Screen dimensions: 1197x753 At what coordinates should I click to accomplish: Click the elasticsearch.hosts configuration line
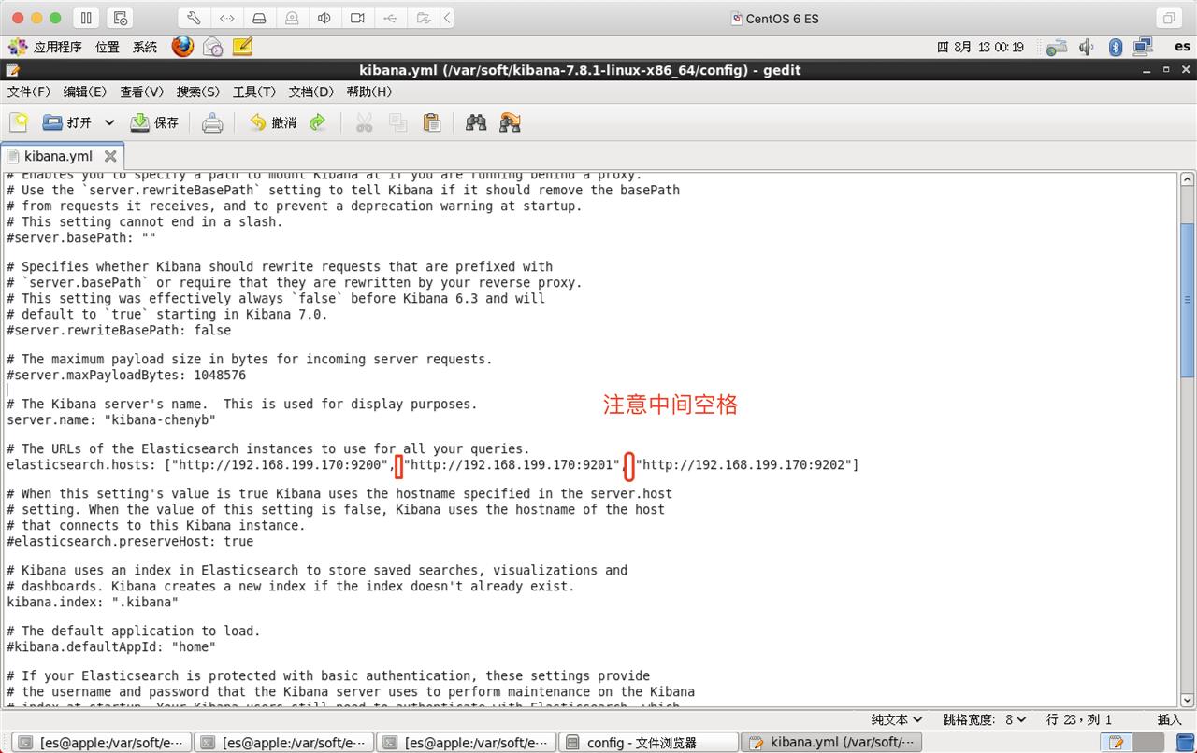(432, 464)
